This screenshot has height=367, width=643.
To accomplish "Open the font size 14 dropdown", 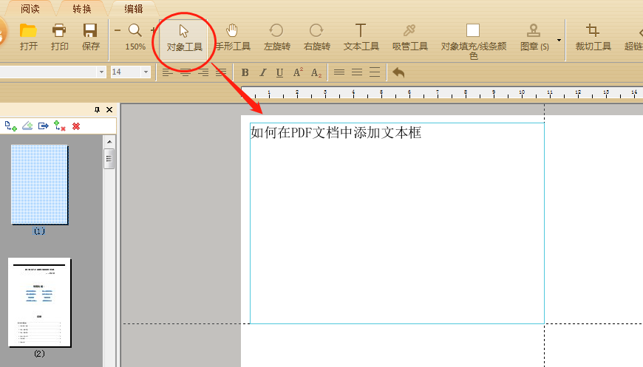I will tap(146, 72).
